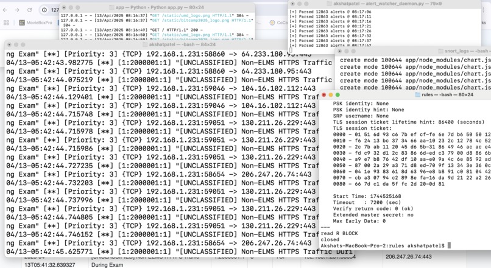Click the alert line timestamped 04/13-05:42:44.727235

tap(163, 166)
